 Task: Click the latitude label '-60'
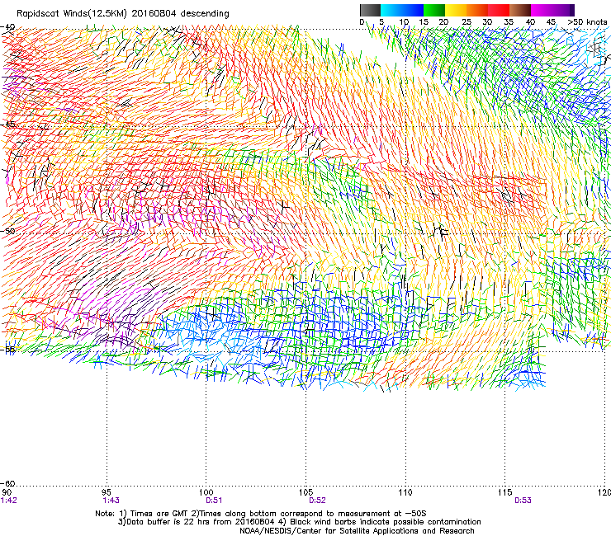tap(7, 483)
